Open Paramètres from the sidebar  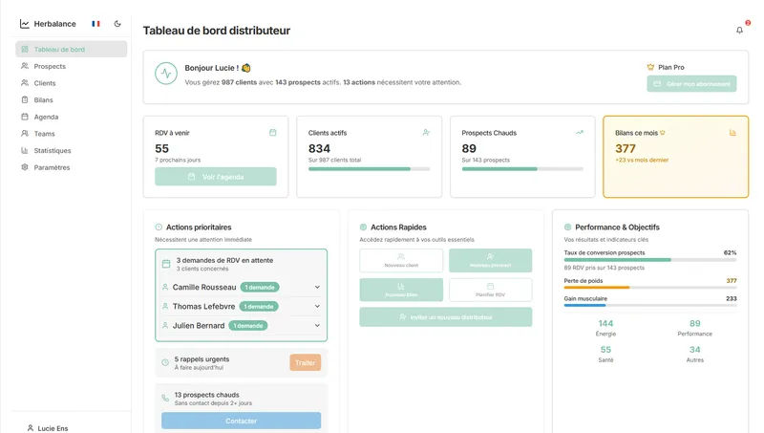click(52, 167)
